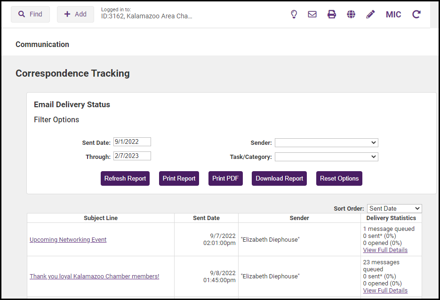Open the envelope mail icon
Screen dimensions: 440x300
[x=312, y=14]
